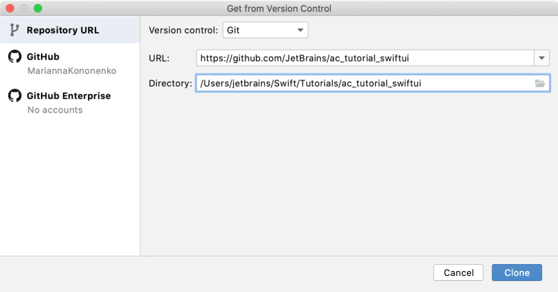Open the GitHub Enterprise section
The image size is (558, 292).
[x=70, y=102]
